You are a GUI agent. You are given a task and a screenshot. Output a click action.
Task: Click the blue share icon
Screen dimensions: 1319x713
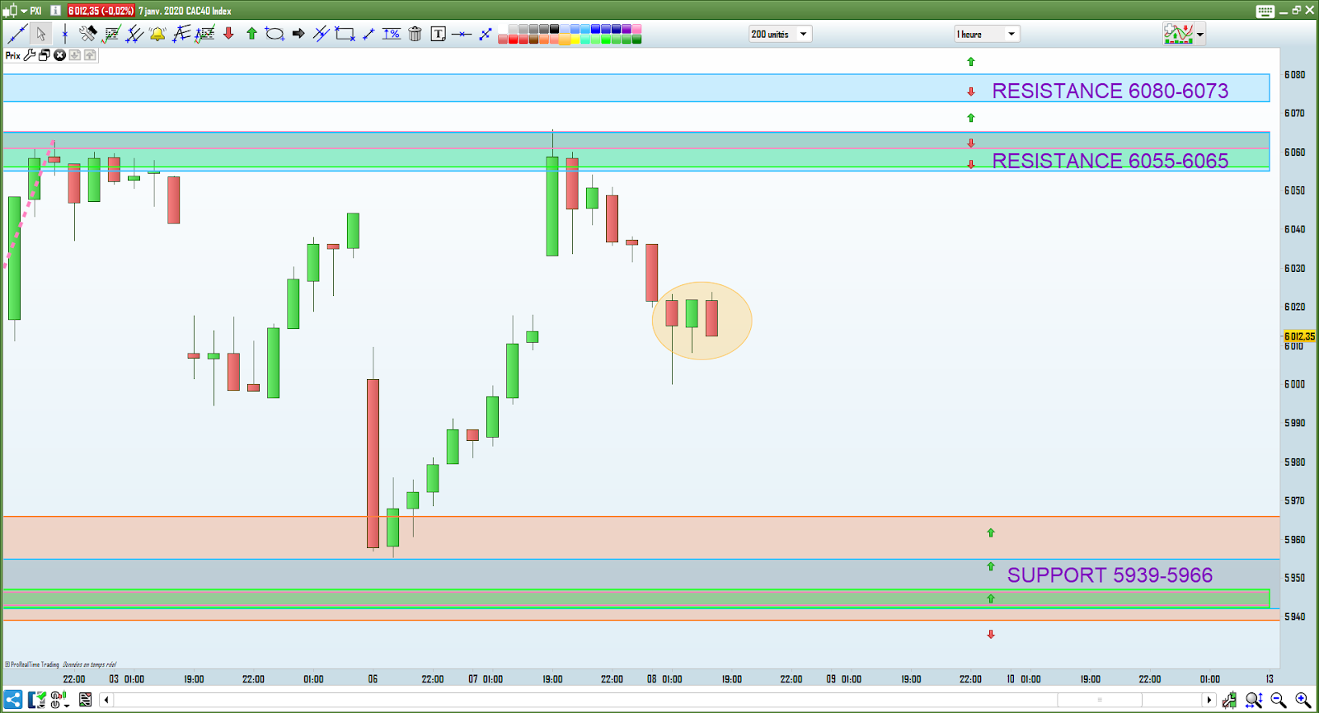tap(13, 700)
